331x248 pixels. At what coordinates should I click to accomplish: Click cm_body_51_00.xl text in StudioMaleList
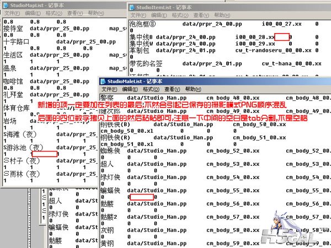click(x=127, y=144)
